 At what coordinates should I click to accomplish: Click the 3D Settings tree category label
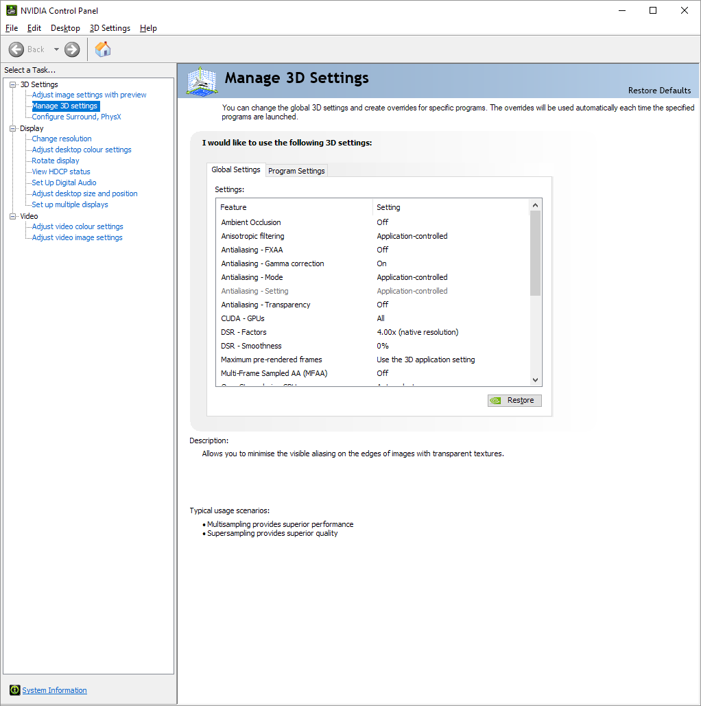39,84
